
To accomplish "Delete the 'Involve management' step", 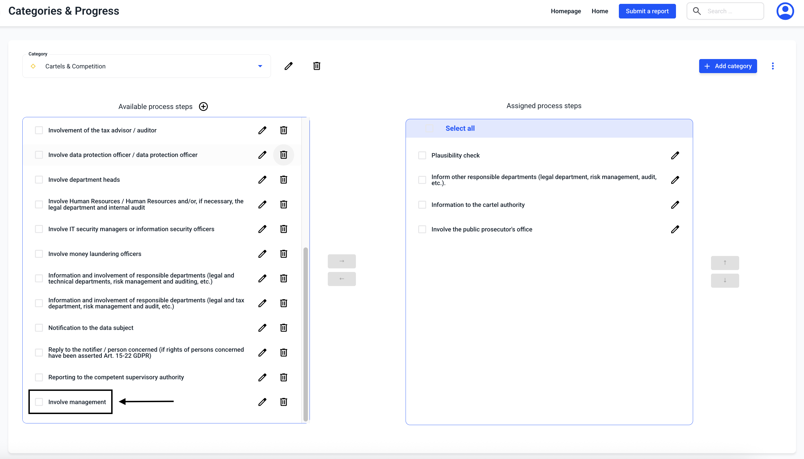I will click(283, 402).
